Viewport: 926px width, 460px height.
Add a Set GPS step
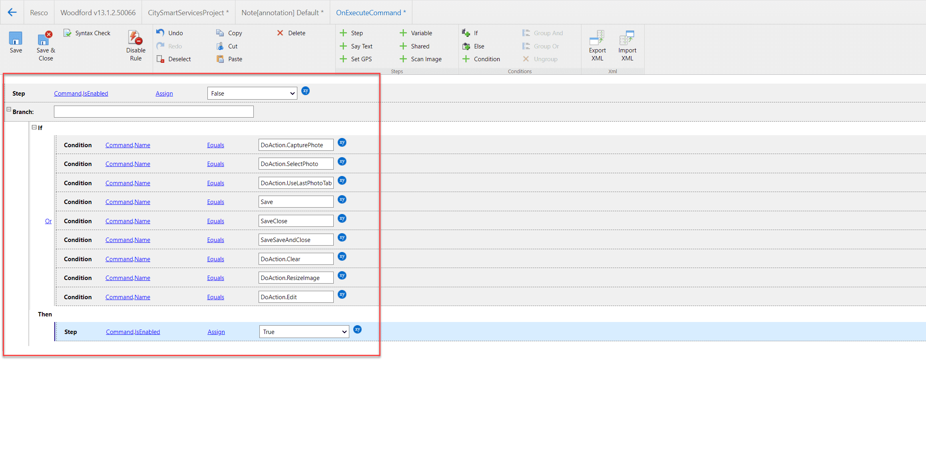pos(356,59)
